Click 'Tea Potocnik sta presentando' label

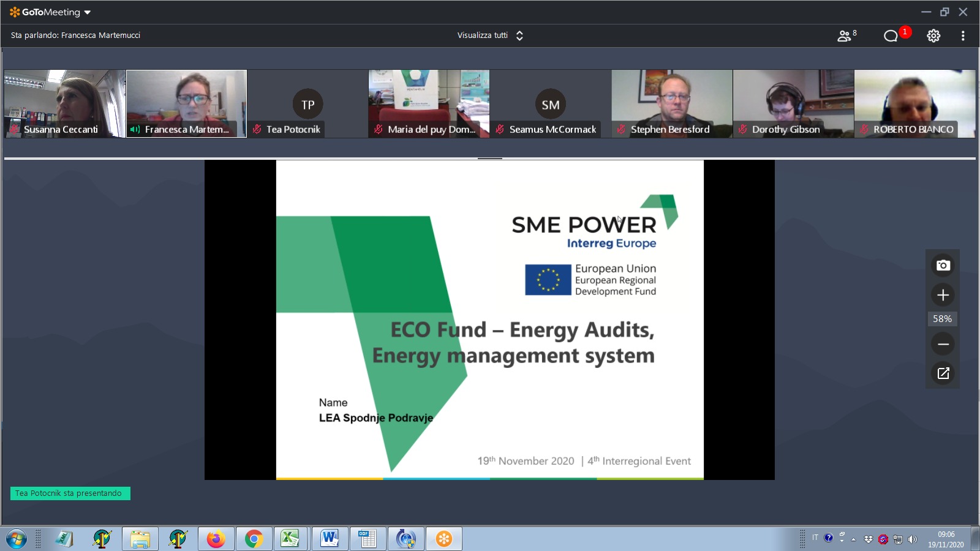[x=70, y=493]
